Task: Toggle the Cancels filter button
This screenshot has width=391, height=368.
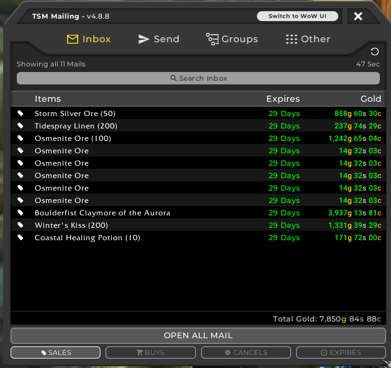Action: point(246,352)
